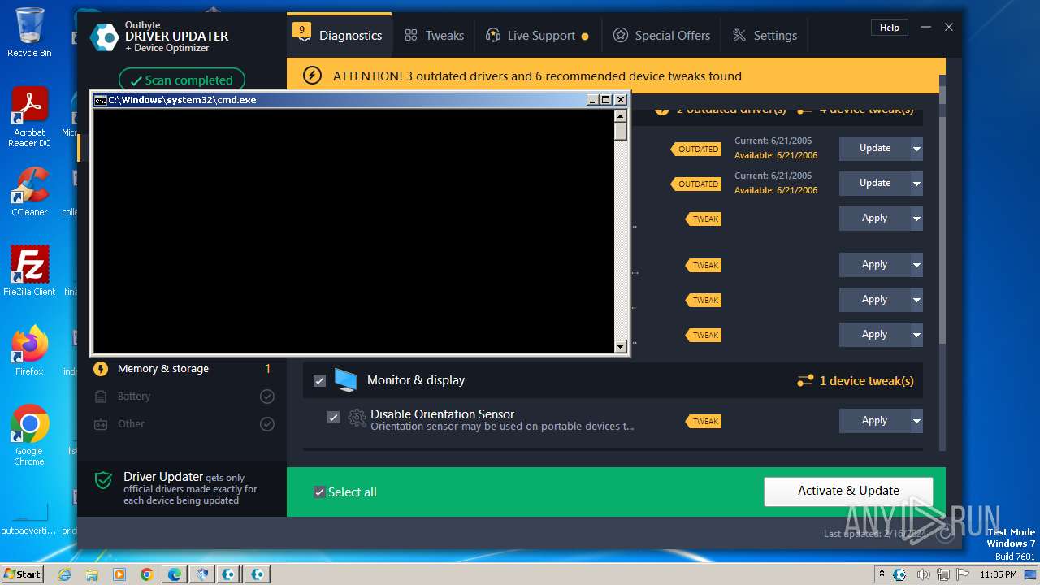This screenshot has width=1040, height=585.
Task: Open FileZilla Client shortcut
Action: point(29,271)
